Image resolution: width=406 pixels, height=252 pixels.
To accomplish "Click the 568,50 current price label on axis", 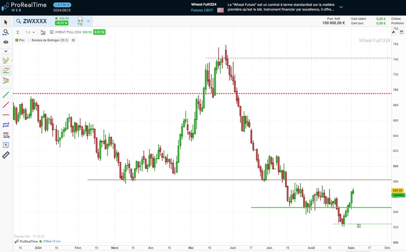I will click(398, 191).
